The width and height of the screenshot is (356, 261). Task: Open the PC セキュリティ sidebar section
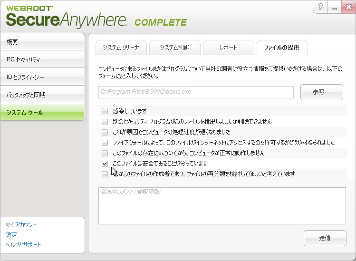coord(42,59)
